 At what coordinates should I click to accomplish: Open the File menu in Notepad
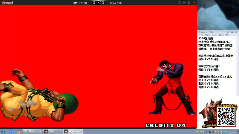[x=201, y=35]
